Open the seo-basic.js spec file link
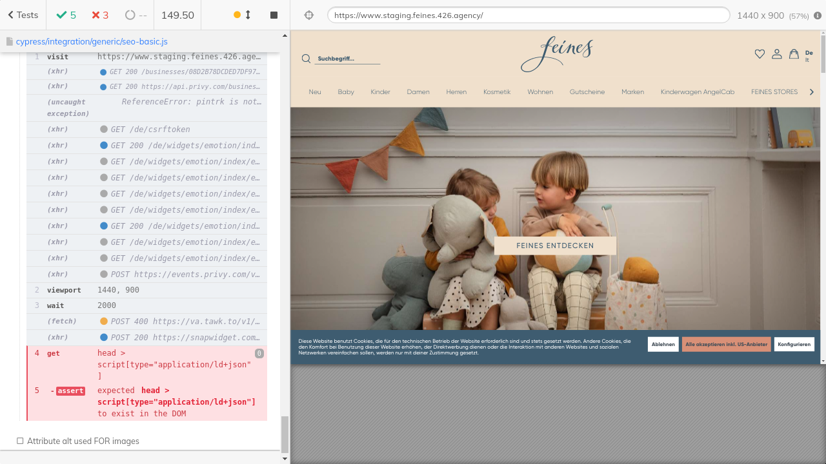The image size is (826, 464). (91, 41)
